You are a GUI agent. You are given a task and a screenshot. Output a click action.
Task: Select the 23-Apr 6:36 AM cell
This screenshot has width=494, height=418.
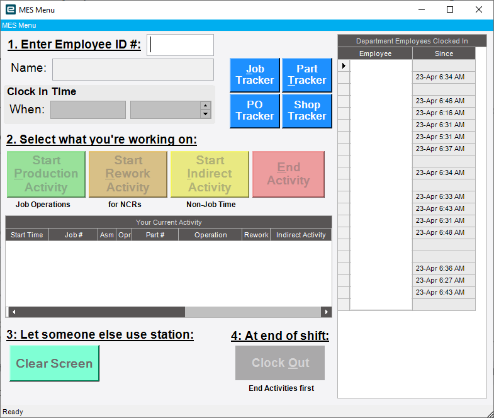(444, 269)
